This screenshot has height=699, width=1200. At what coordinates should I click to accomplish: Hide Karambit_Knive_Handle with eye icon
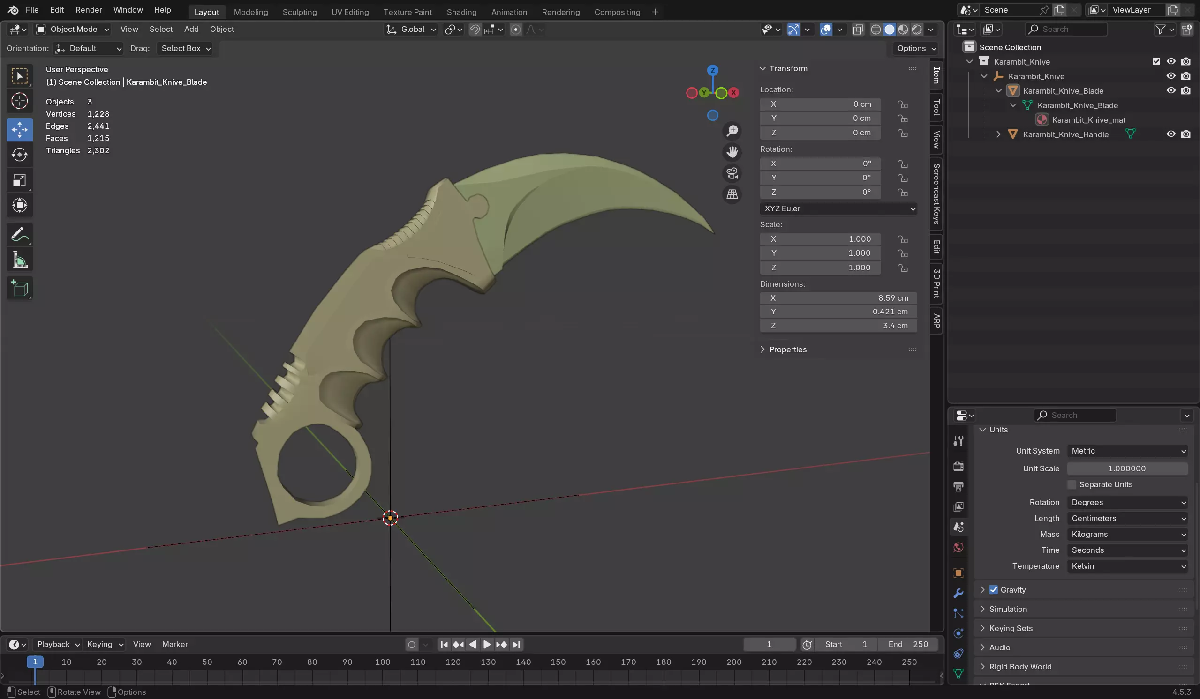(x=1171, y=134)
